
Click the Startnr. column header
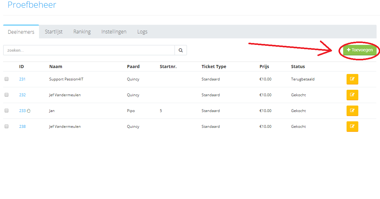[168, 67]
